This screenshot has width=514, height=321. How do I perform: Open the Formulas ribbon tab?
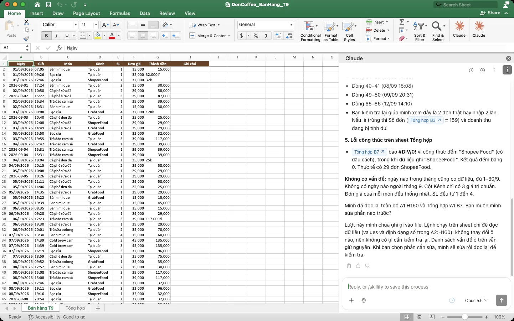click(x=120, y=13)
